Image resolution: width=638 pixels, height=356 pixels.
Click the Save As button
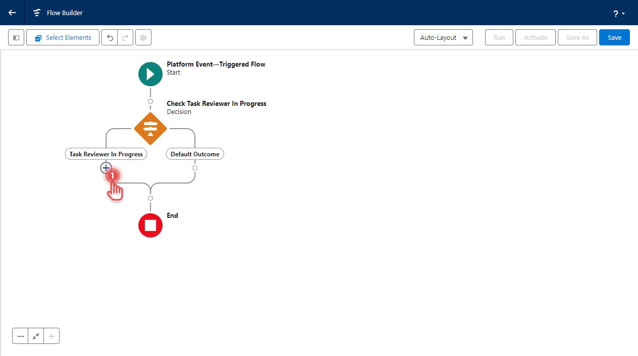[577, 37]
